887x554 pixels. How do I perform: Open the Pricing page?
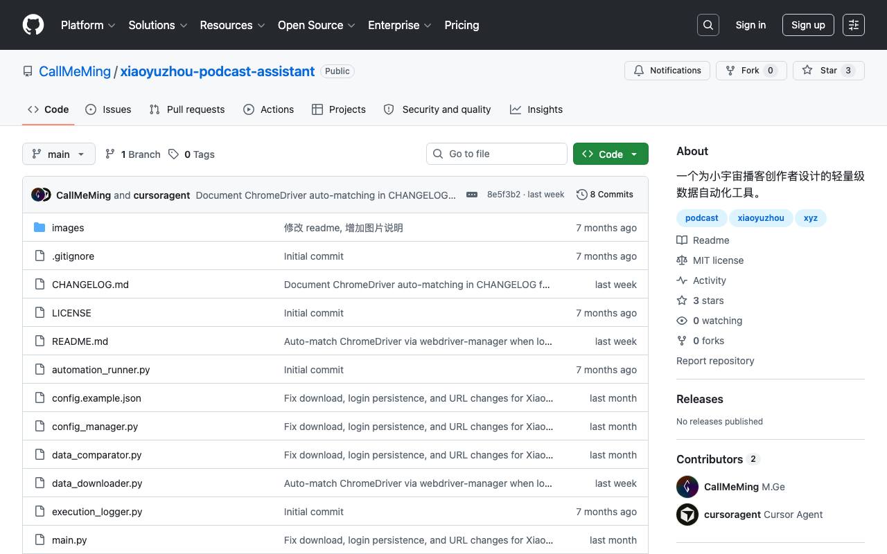462,25
